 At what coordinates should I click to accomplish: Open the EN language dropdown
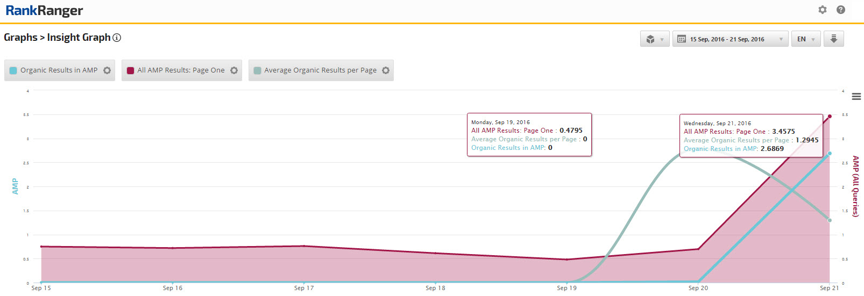[x=805, y=39]
